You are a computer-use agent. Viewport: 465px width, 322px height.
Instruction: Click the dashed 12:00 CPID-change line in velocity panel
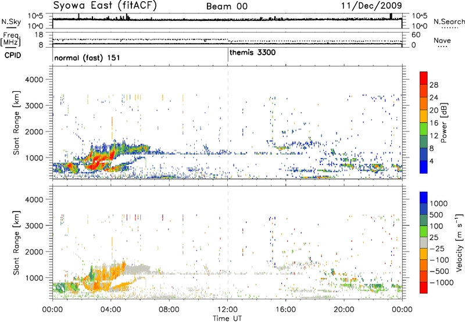click(228, 242)
